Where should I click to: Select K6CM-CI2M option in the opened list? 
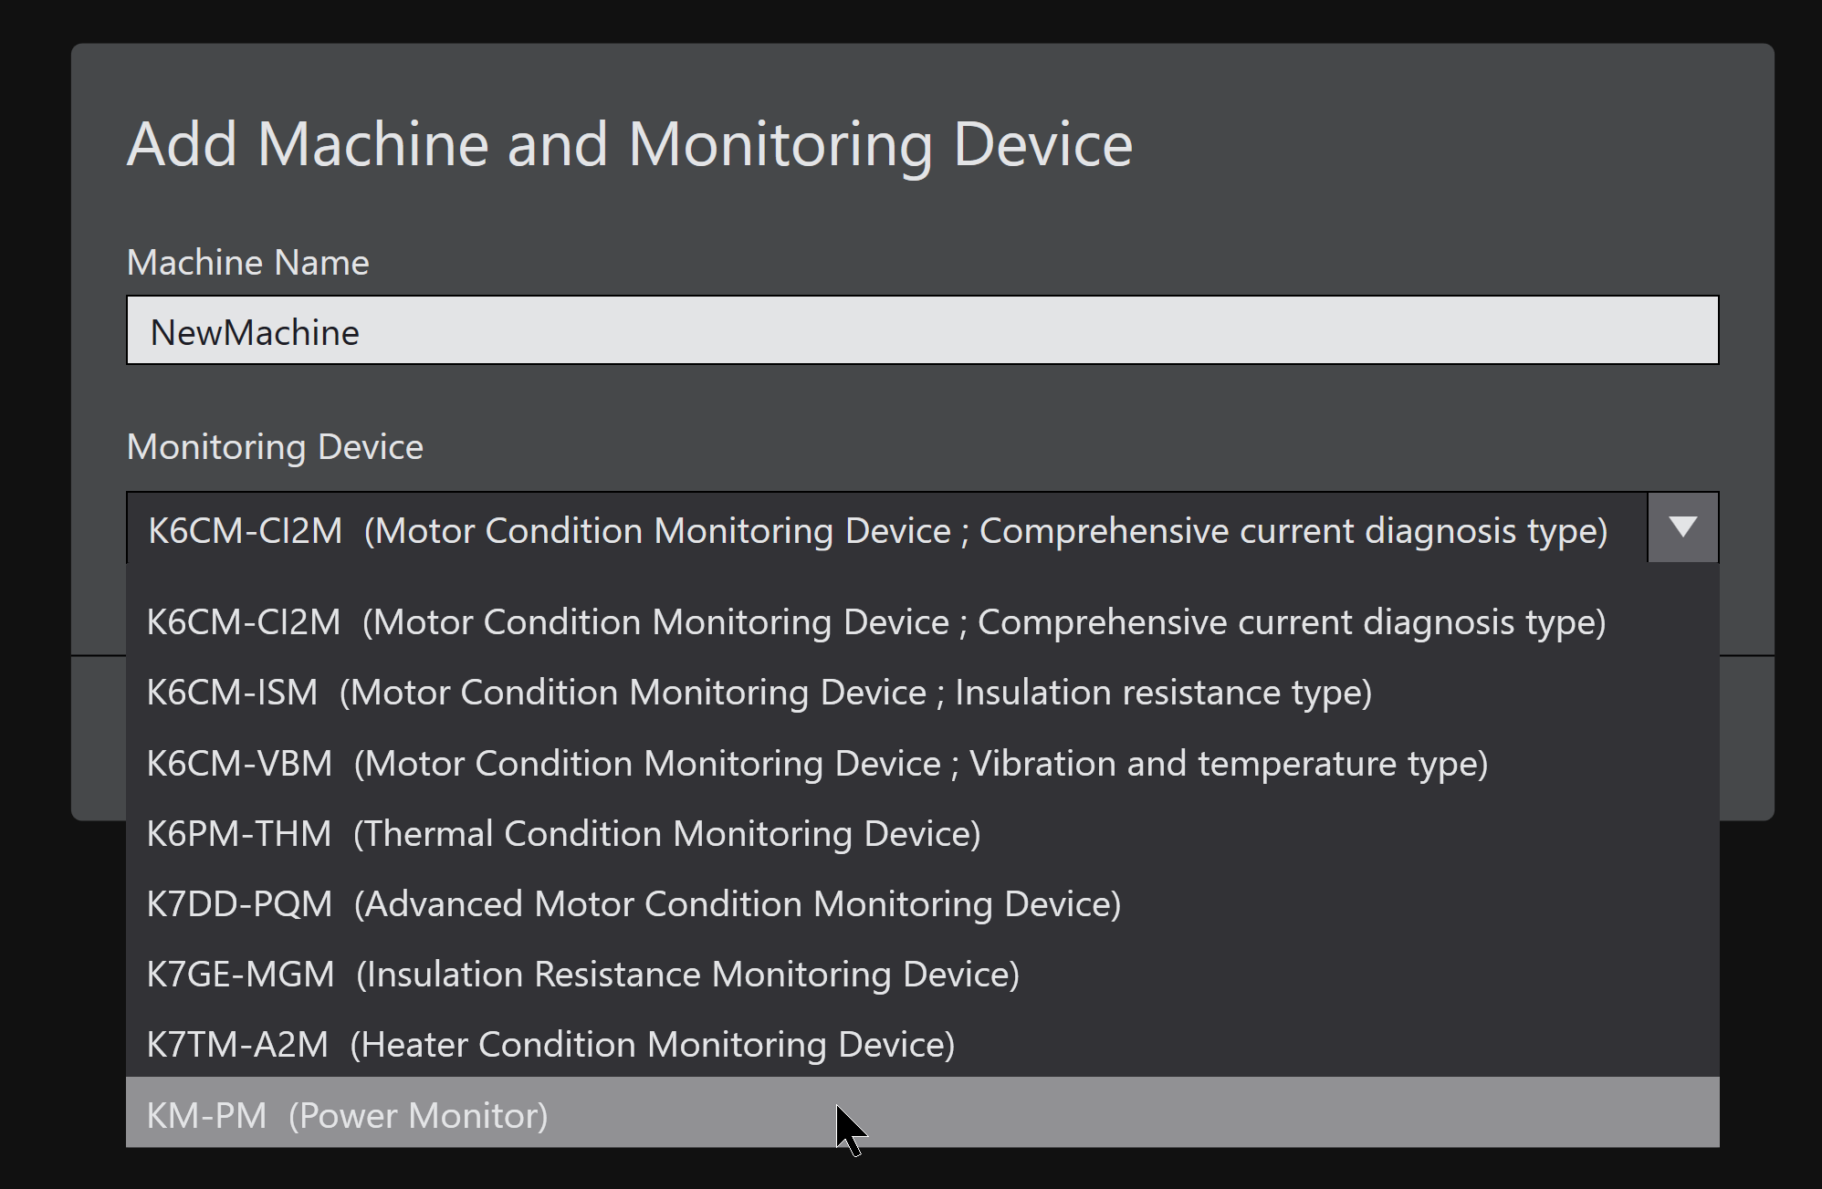(875, 622)
